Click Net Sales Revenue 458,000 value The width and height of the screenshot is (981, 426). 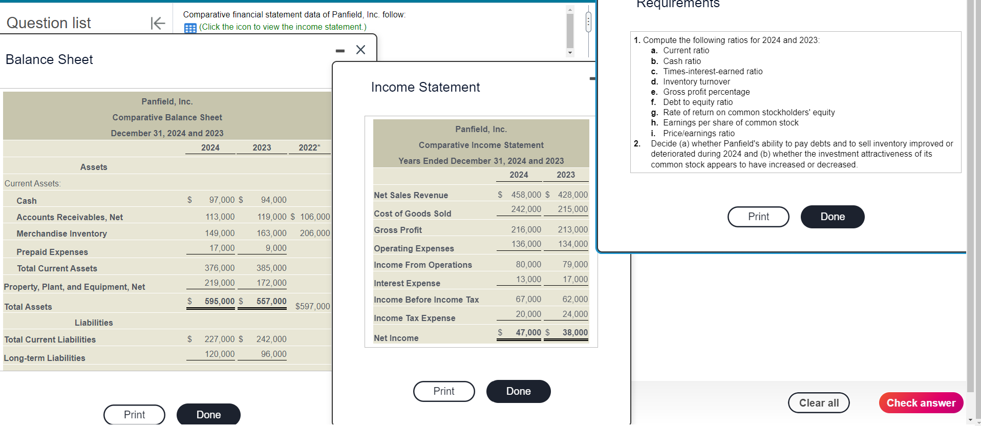(526, 195)
